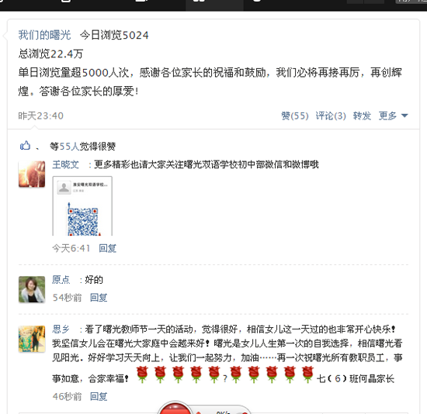Open the QR code image attachment

click(x=82, y=206)
